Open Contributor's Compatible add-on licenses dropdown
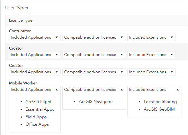The image size is (188, 135). click(94, 37)
